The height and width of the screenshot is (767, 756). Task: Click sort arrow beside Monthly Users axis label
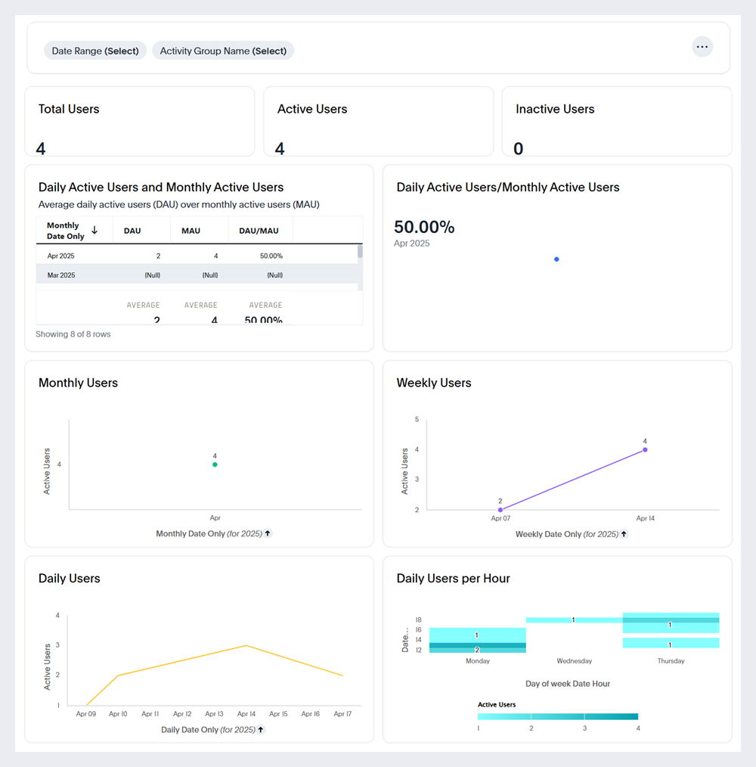point(268,533)
